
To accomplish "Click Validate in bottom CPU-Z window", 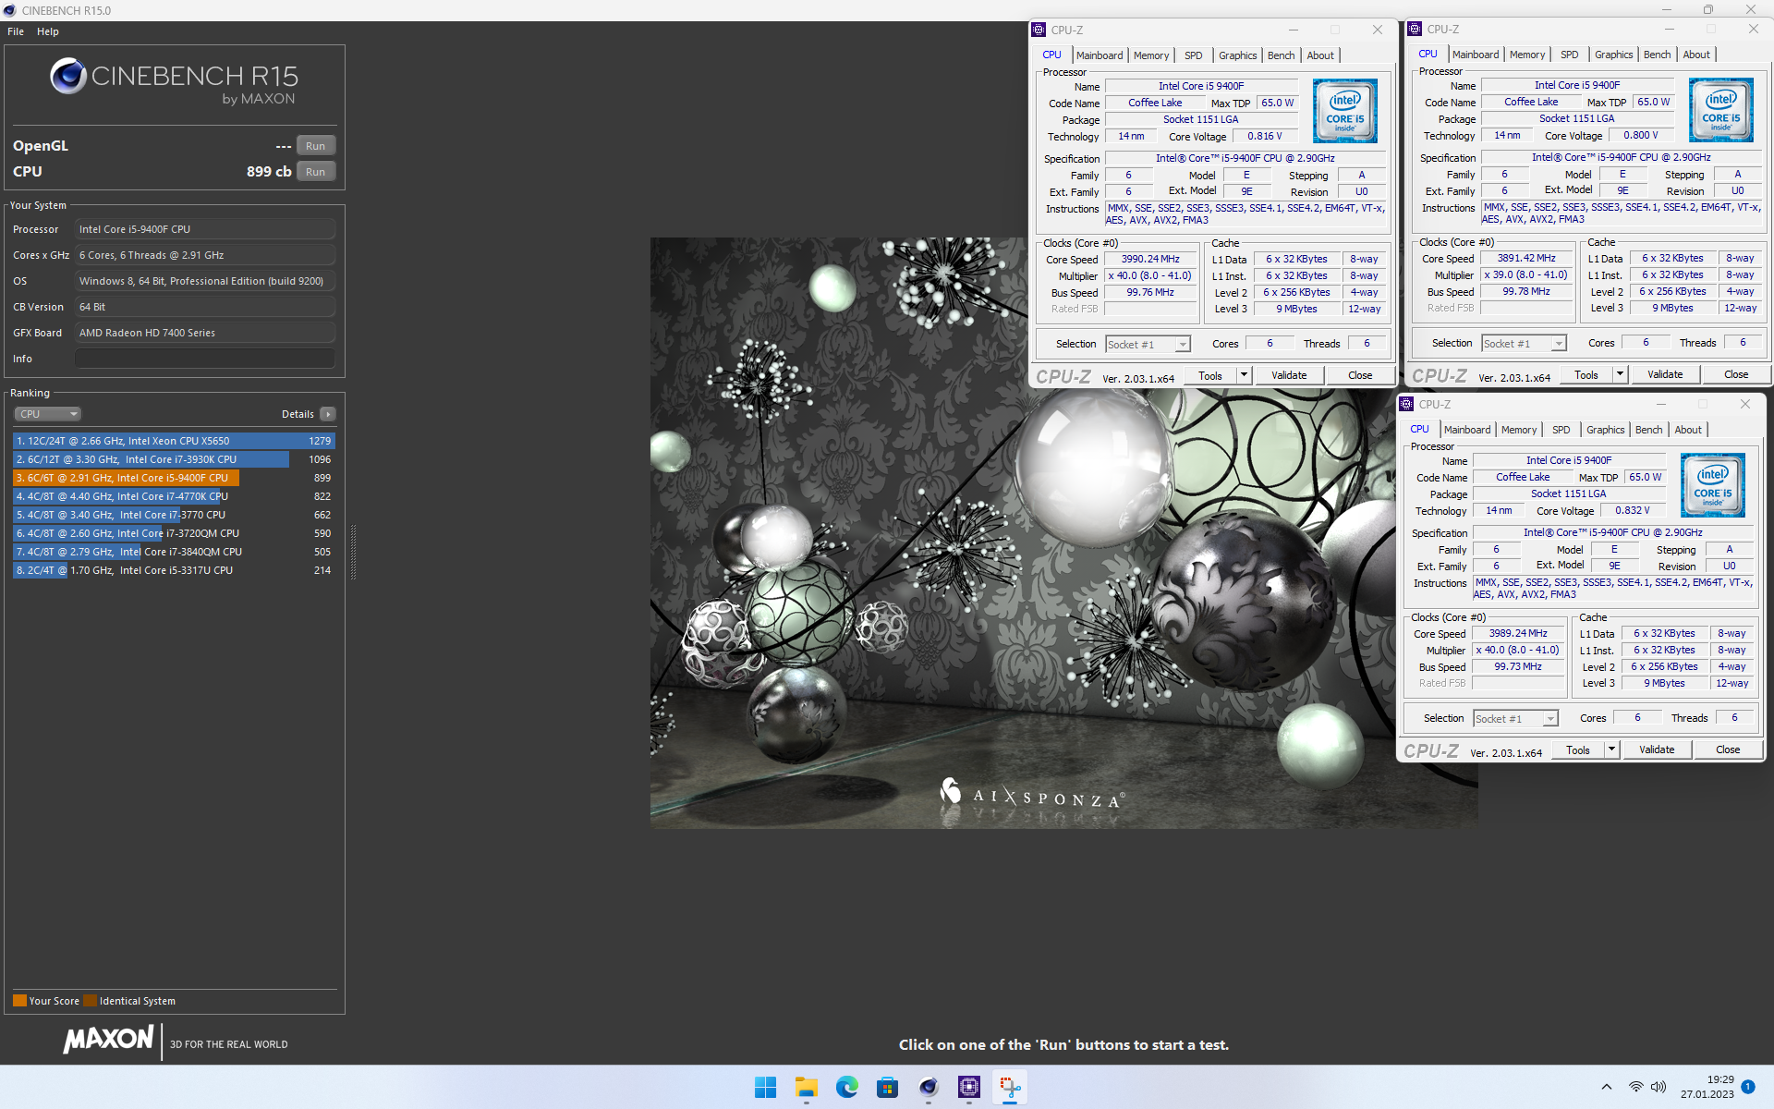I will click(x=1657, y=749).
